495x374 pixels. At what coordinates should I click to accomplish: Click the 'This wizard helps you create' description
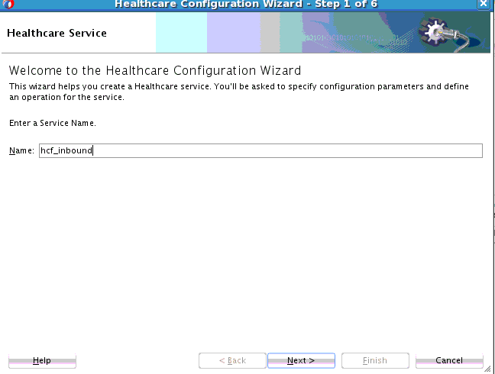pyautogui.click(x=238, y=92)
